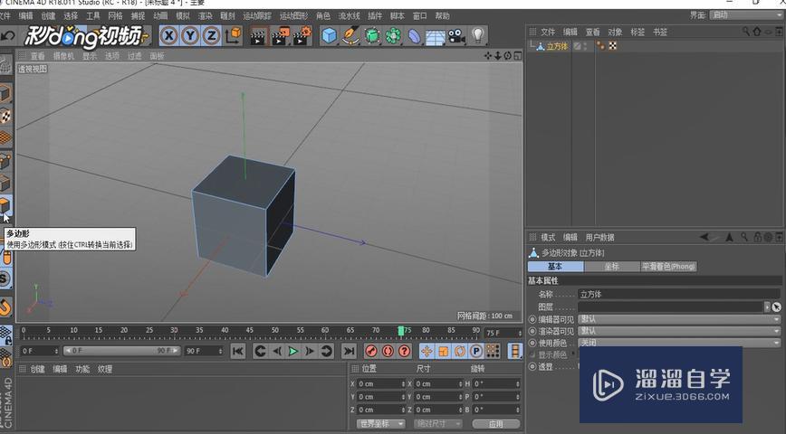Toggle Scale keyframing button
The width and height of the screenshot is (786, 434).
coord(443,351)
